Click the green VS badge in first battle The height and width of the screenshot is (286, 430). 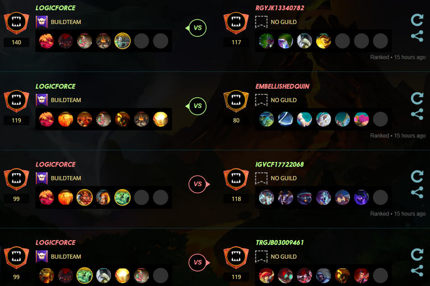pos(197,28)
